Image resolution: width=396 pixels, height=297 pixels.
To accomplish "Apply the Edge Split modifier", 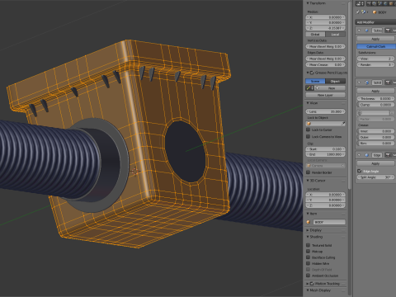I will (x=375, y=163).
